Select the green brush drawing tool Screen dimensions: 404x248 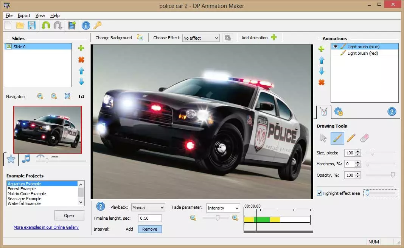[x=337, y=138]
